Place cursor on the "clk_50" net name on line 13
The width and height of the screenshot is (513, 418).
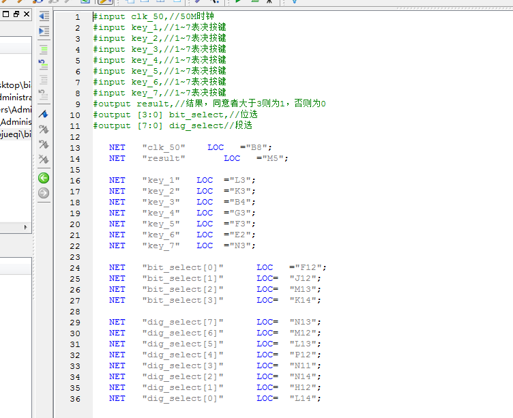(x=164, y=147)
